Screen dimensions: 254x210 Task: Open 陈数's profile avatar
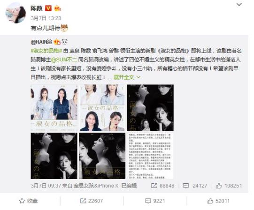coord(15,13)
